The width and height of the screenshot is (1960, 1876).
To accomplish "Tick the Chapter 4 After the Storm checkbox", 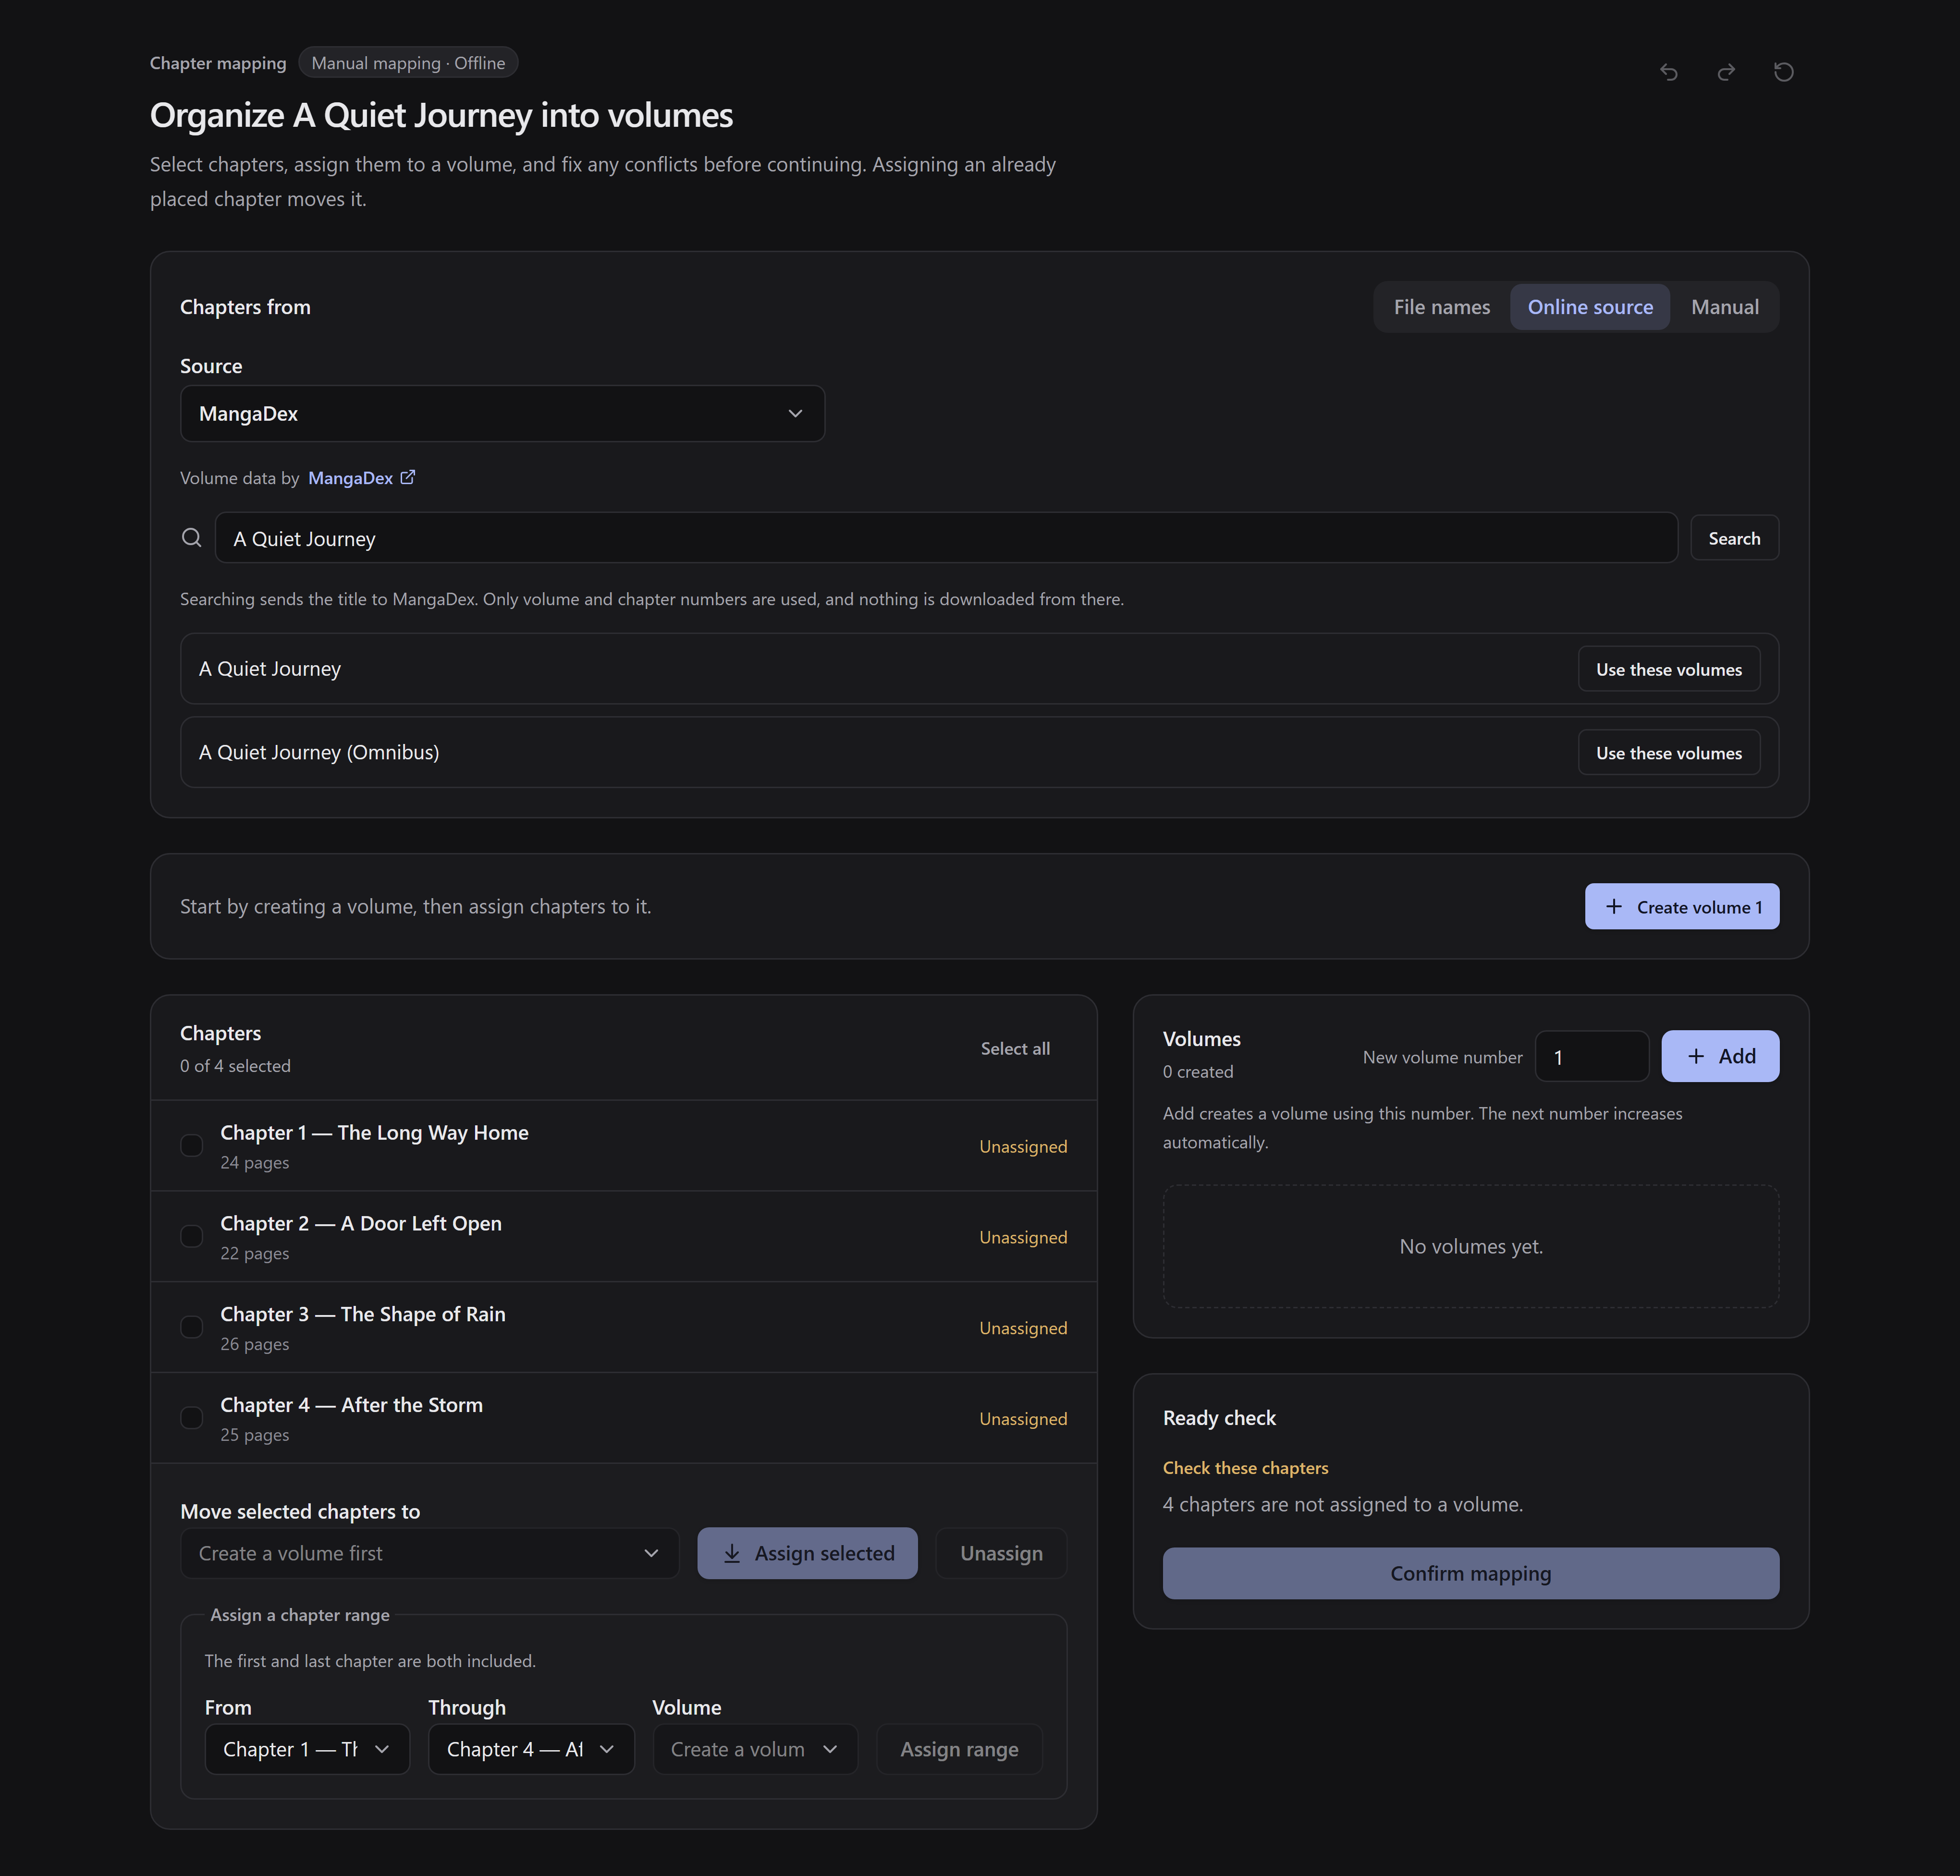I will click(x=191, y=1418).
